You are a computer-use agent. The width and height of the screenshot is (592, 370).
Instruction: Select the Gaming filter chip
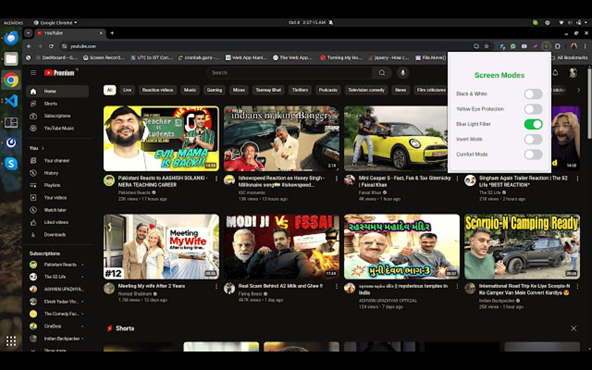[214, 90]
